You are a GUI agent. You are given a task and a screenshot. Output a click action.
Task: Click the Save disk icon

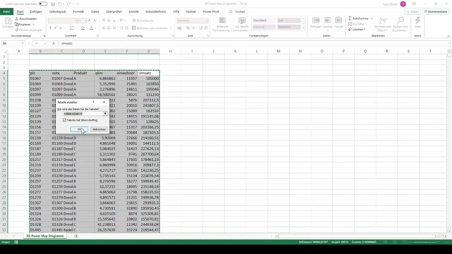coord(53,4)
